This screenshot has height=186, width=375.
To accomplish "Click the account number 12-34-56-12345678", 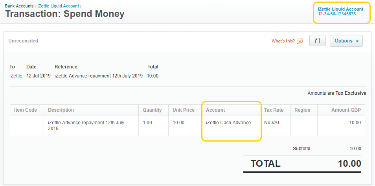I will (337, 14).
